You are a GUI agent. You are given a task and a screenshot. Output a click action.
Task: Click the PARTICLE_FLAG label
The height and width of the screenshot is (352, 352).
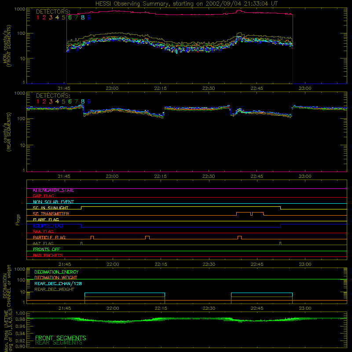(x=49, y=238)
